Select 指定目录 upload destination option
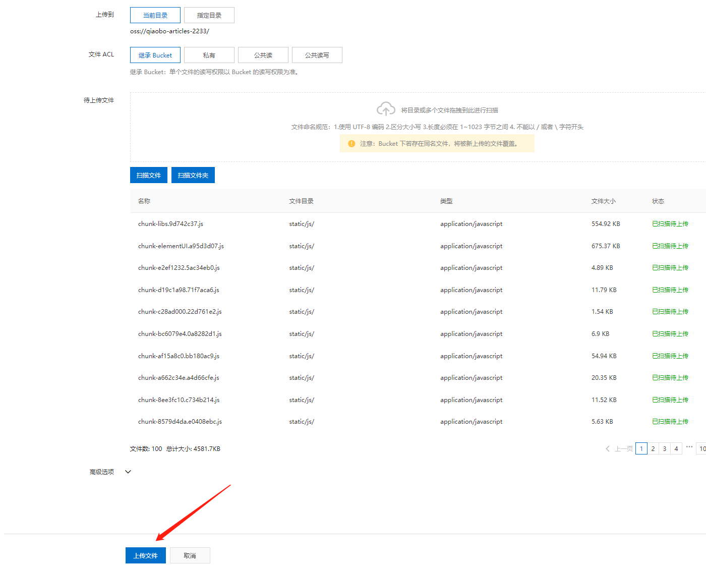This screenshot has width=706, height=569. [209, 15]
